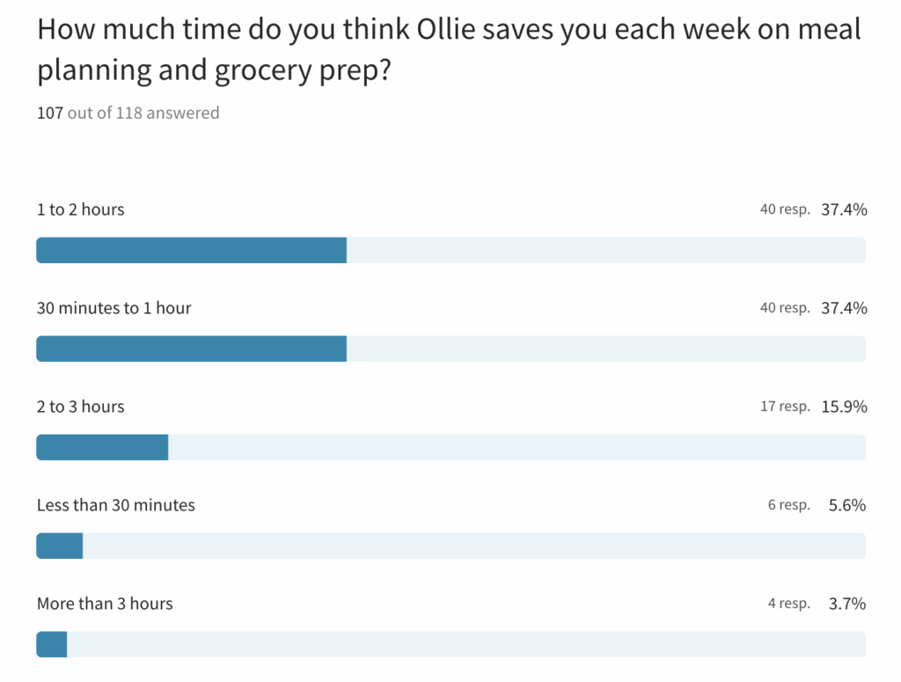The width and height of the screenshot is (901, 682).
Task: Click the survey question title text
Action: point(449,50)
